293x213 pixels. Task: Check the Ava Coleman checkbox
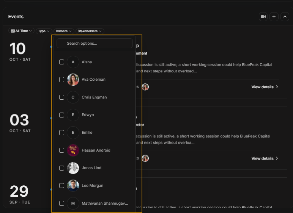coord(61,80)
